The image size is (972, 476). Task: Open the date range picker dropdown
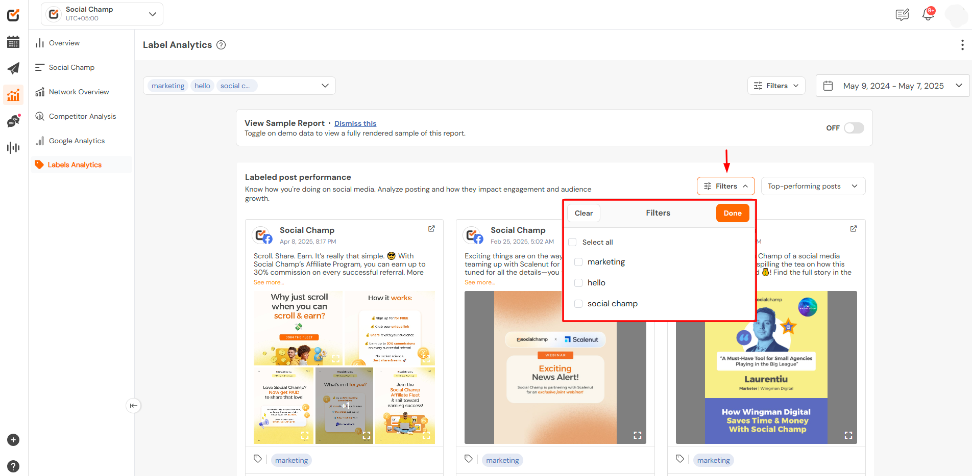tap(893, 86)
